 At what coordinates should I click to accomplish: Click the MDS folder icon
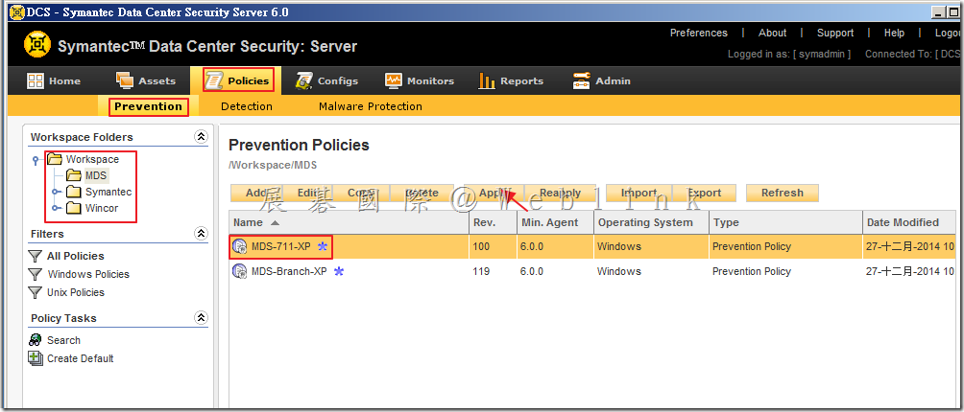[74, 175]
